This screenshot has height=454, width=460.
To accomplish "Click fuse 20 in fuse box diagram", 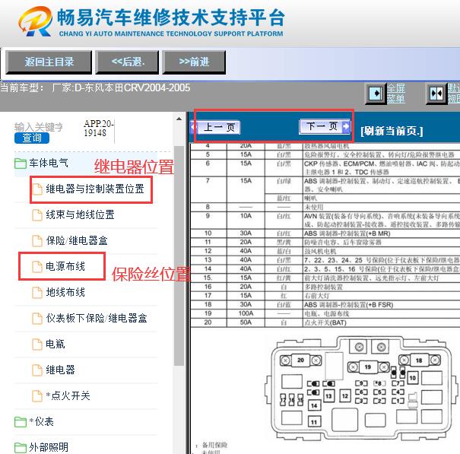I will (x=300, y=360).
